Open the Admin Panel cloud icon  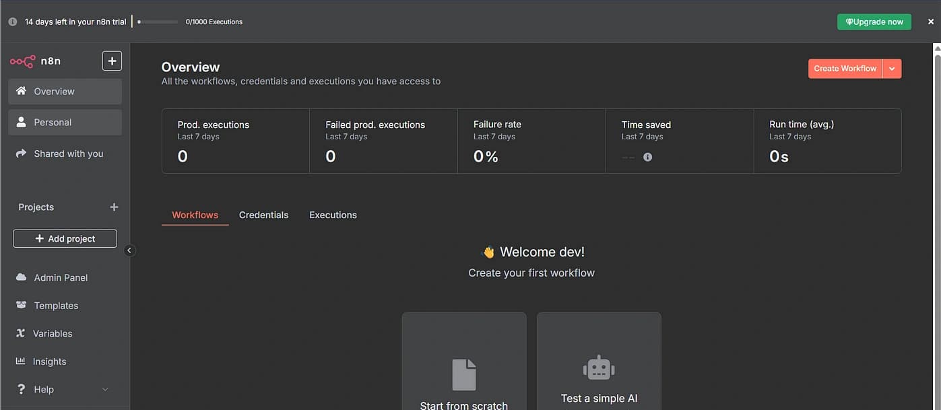(x=22, y=277)
